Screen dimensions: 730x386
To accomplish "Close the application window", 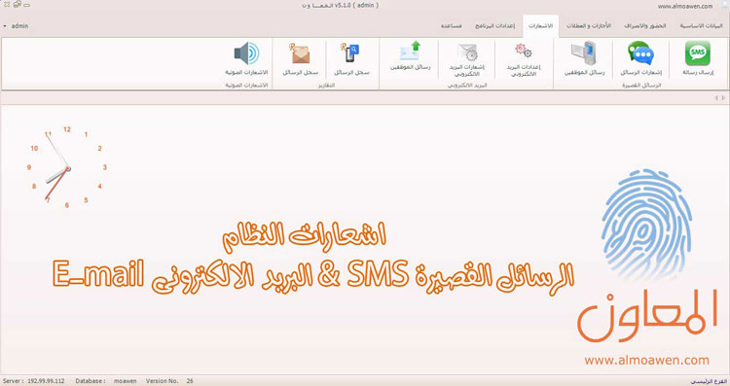I will click(x=7, y=5).
